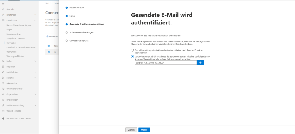Click the blue plus add IP button
Screen dimensions: 295x134
click(200, 62)
